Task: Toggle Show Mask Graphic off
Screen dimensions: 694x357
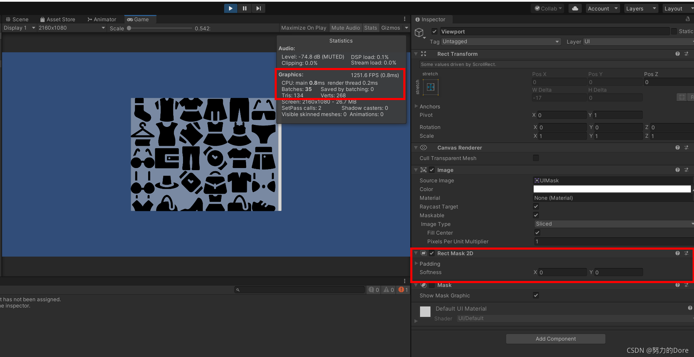Action: coord(535,295)
